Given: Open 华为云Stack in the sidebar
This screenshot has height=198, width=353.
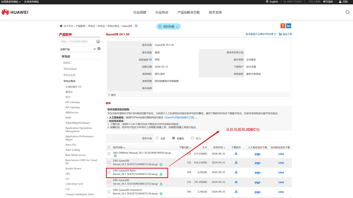Looking at the screenshot, I should [x=70, y=69].
